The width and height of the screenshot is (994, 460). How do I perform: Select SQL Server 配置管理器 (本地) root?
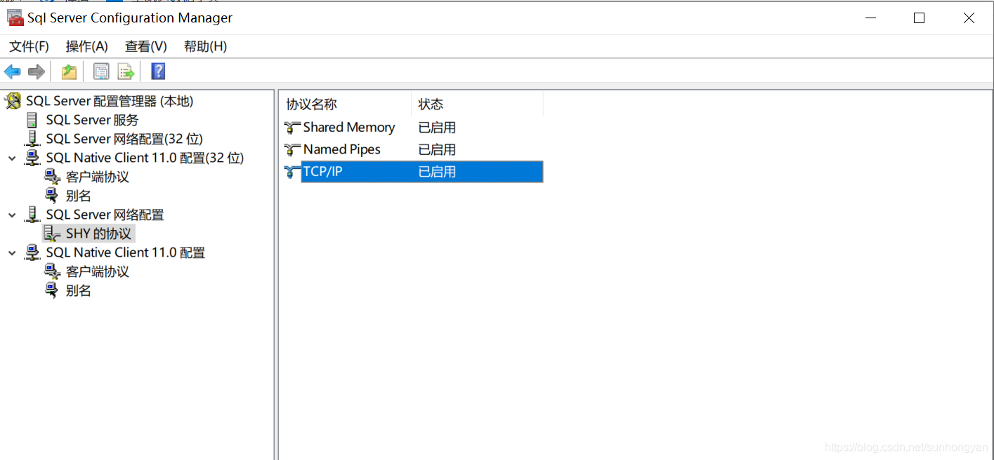[x=110, y=102]
